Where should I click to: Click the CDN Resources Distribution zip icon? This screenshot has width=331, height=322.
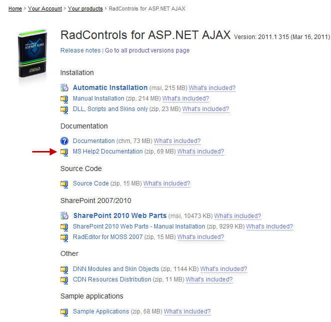tap(64, 279)
